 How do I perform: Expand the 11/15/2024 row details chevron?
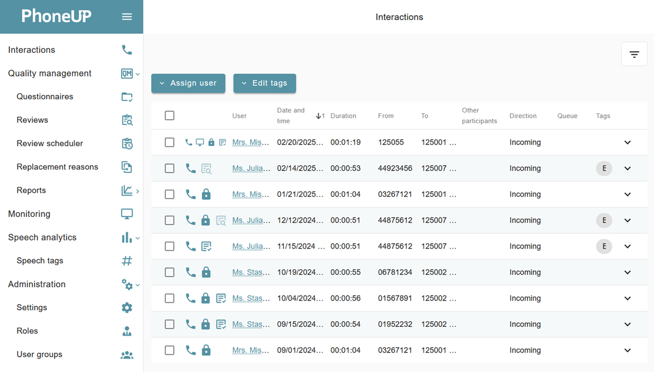627,247
